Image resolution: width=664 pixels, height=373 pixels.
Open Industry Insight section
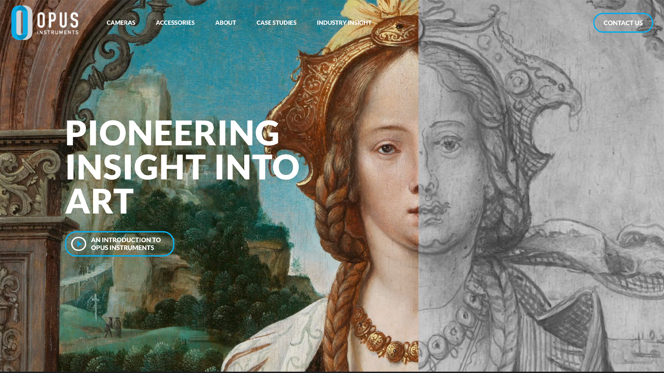tap(344, 23)
